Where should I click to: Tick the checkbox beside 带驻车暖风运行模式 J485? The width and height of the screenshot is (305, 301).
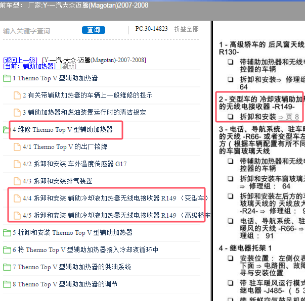tap(231, 283)
